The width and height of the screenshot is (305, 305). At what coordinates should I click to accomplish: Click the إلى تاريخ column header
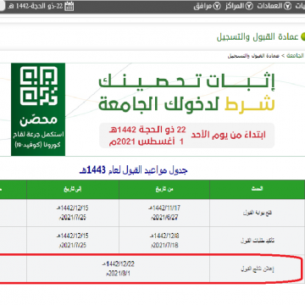73,190
